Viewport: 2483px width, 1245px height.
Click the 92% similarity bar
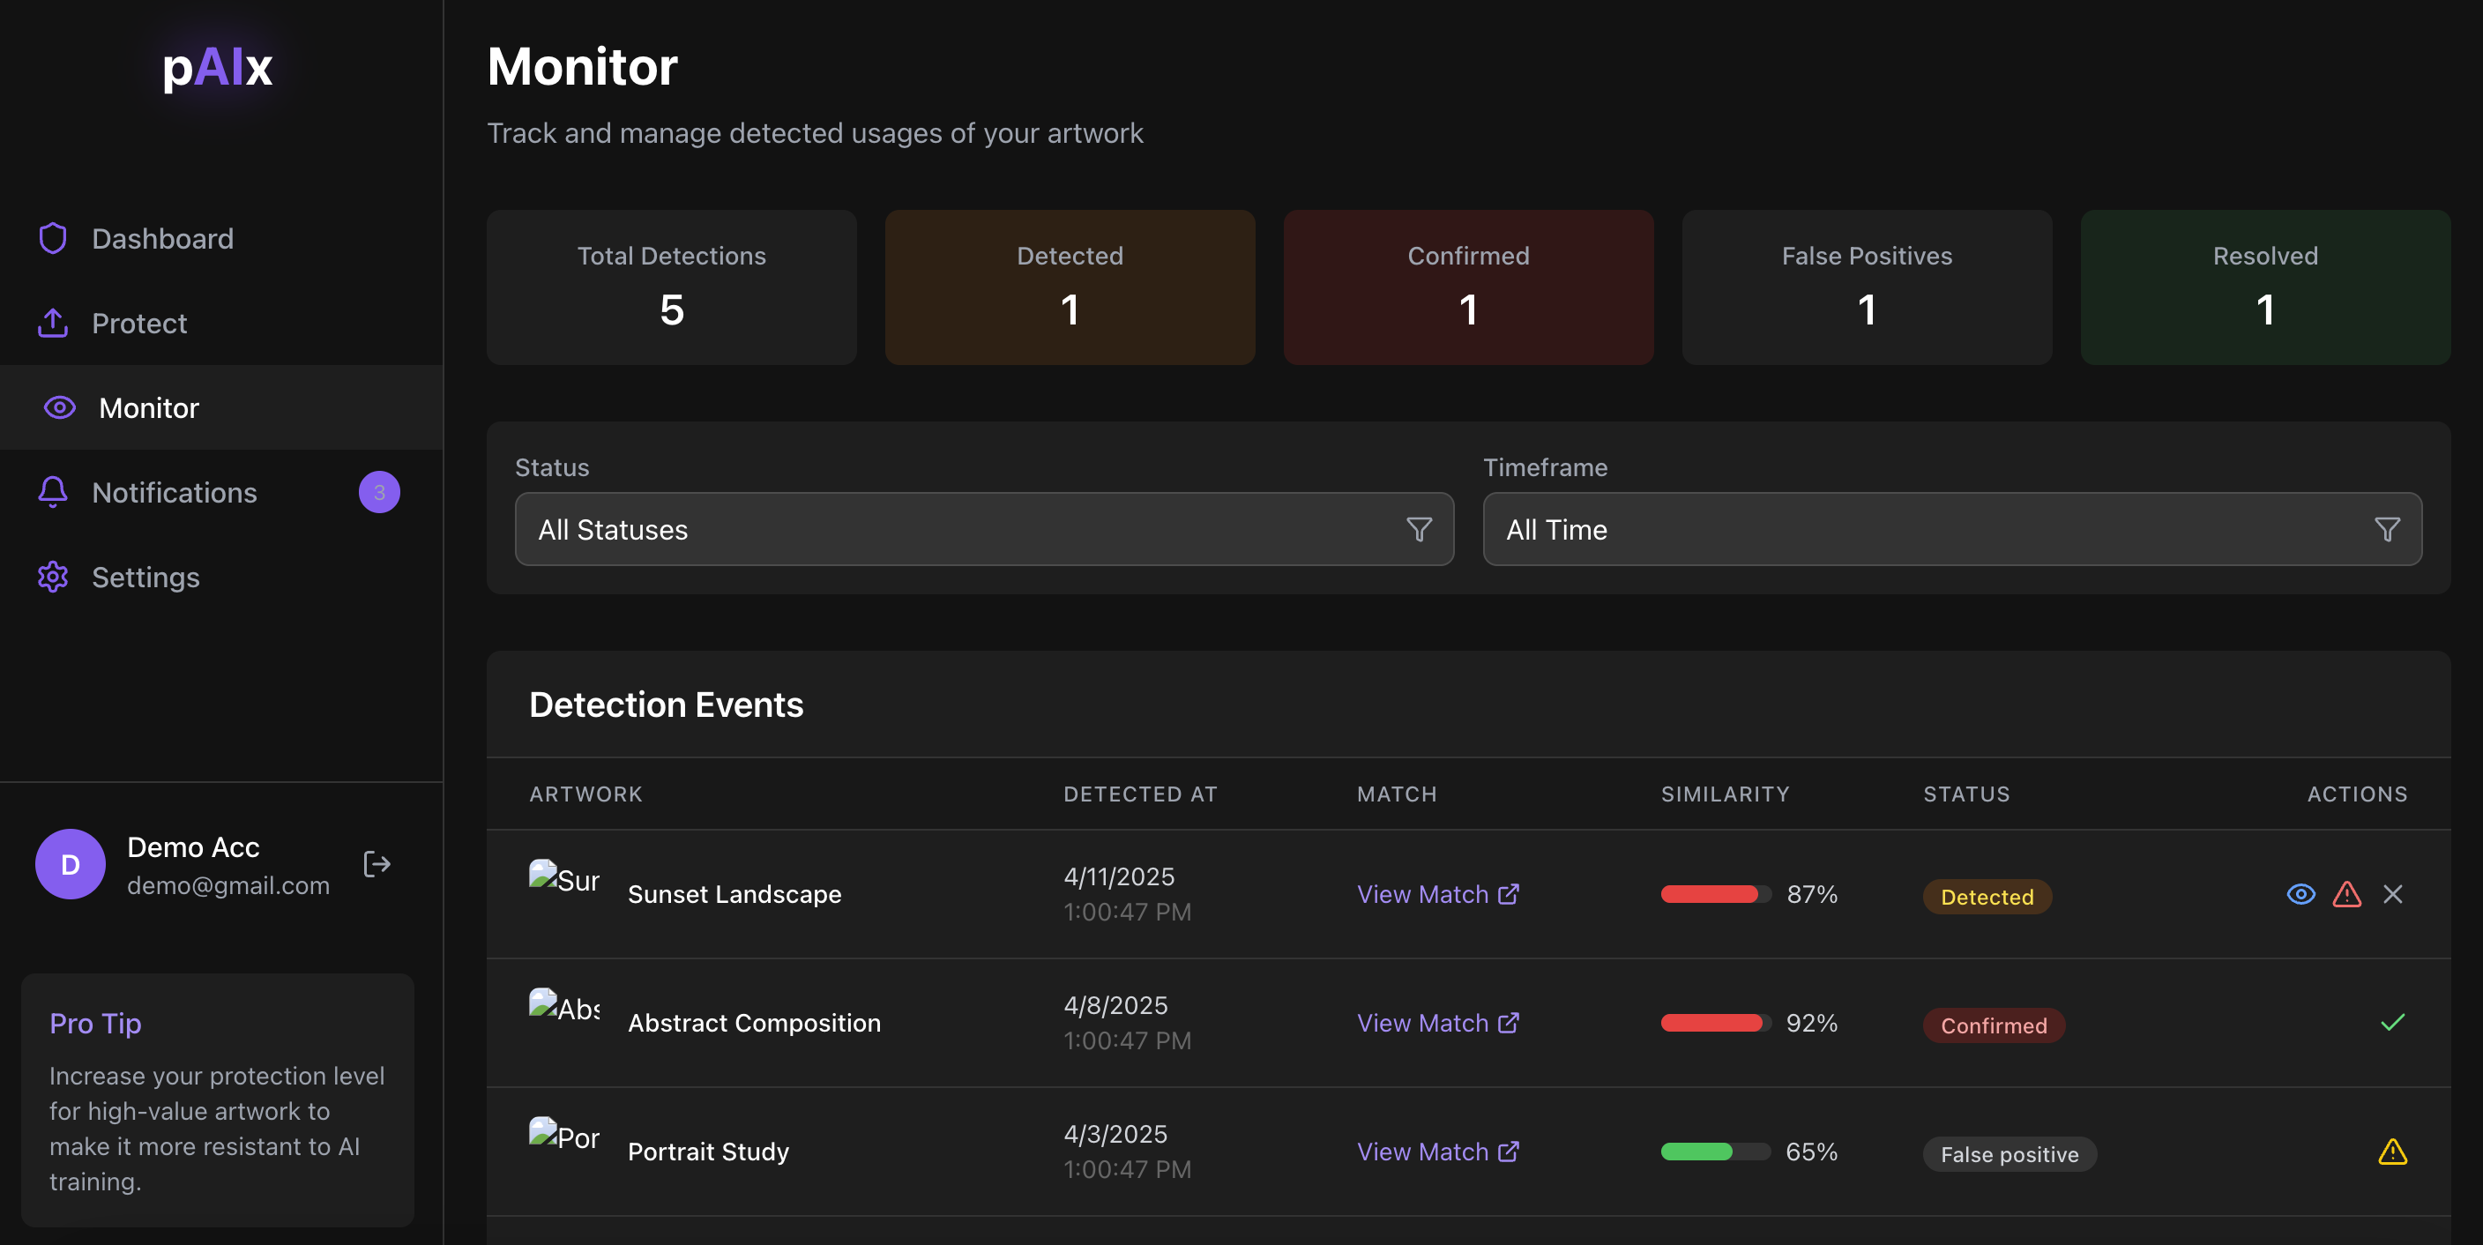click(x=1715, y=1023)
